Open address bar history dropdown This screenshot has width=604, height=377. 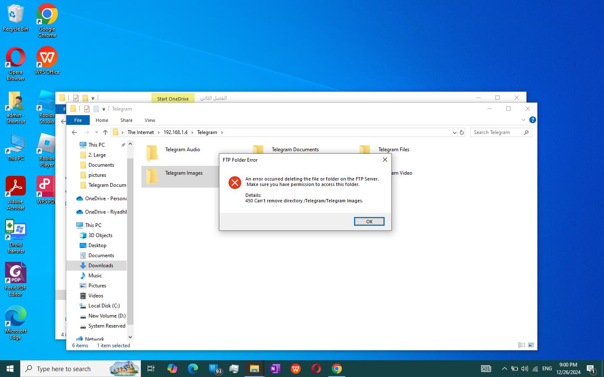(x=454, y=132)
